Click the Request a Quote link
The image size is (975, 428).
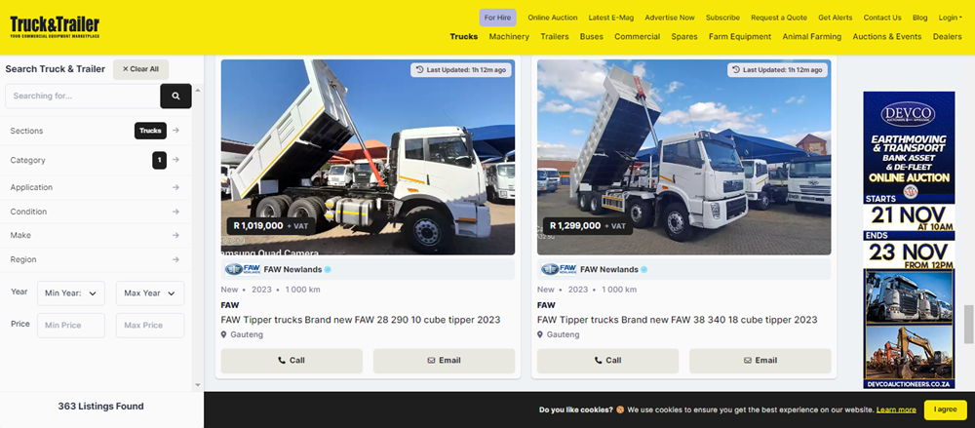tap(778, 18)
